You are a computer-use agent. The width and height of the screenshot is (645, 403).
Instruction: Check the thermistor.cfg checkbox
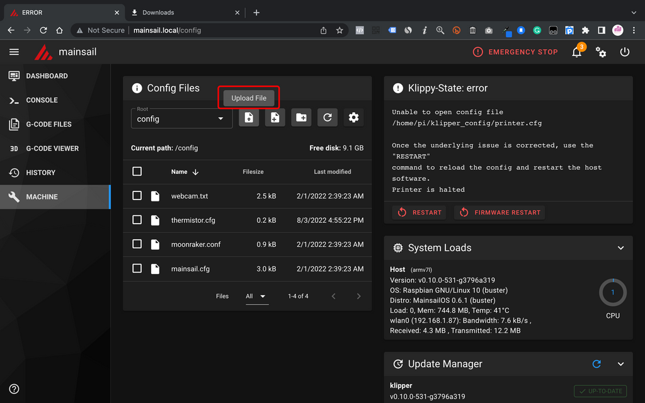[x=137, y=220]
